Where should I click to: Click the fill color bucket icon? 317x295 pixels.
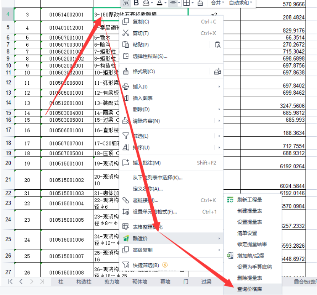click(x=146, y=3)
